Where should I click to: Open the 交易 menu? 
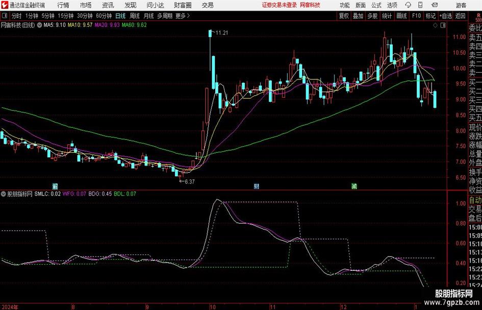(x=208, y=5)
